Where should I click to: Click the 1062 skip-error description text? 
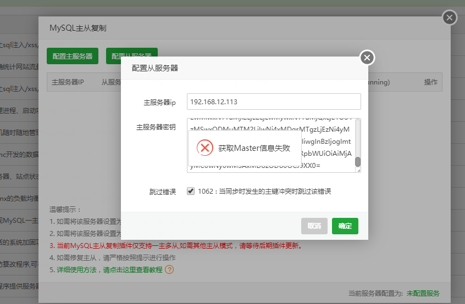pyautogui.click(x=264, y=192)
